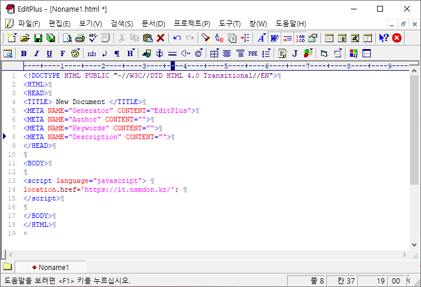The height and width of the screenshot is (287, 421).
Task: Click the yellow folder icon by the document tabs
Action: coord(8,267)
